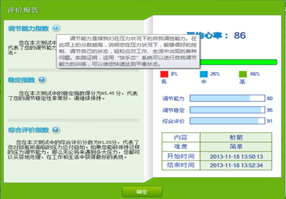This screenshot has width=286, height=199.
Task: Click the score value 91
Action: point(270,121)
